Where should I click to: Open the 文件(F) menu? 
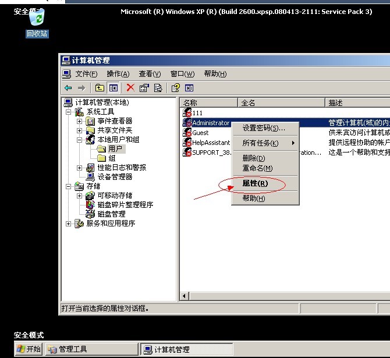(86, 74)
